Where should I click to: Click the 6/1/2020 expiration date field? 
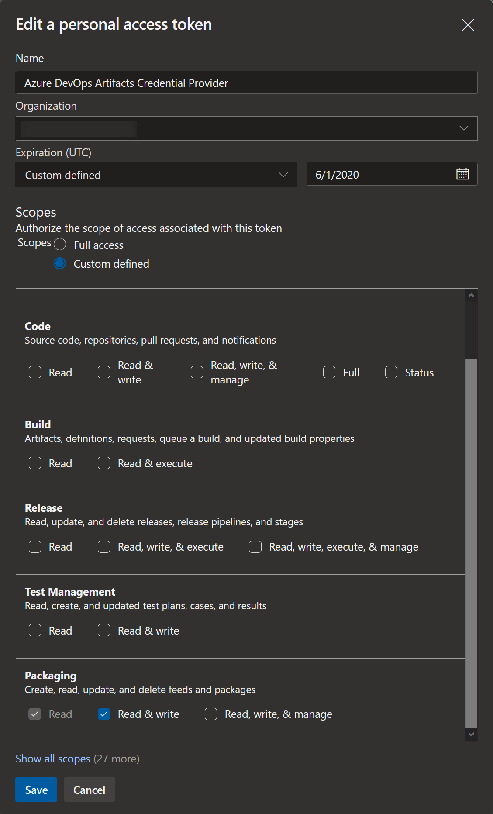(x=392, y=175)
